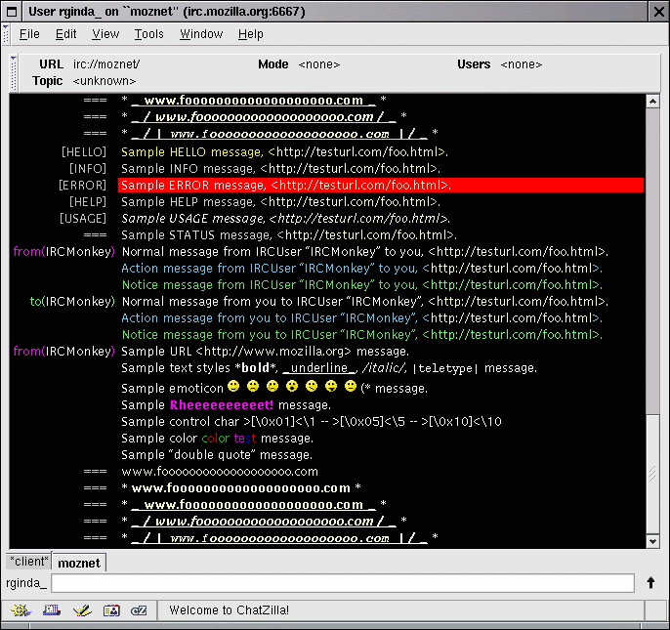The width and height of the screenshot is (670, 630).
Task: Click the scrollbar up arrow in chat output
Action: (x=652, y=101)
